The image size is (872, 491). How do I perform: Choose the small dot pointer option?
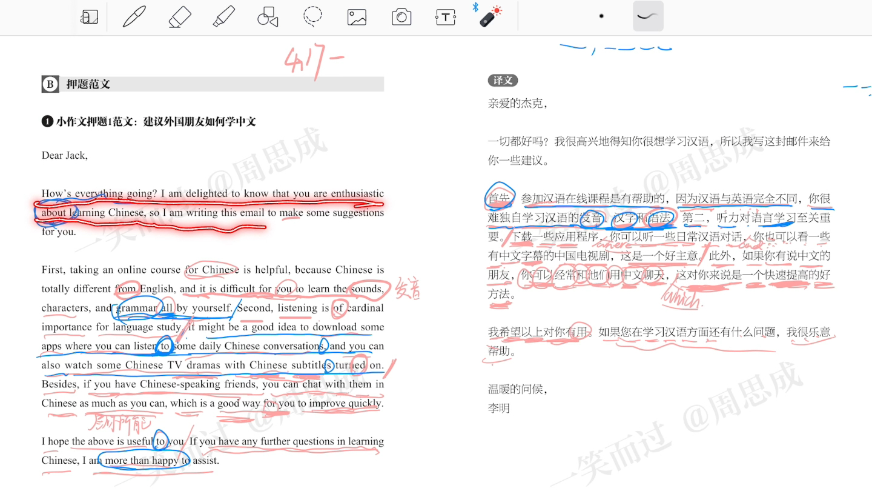[x=601, y=16]
